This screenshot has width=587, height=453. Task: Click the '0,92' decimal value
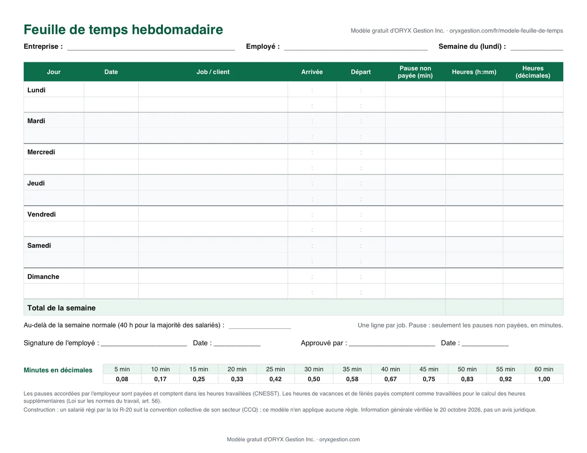[506, 379]
